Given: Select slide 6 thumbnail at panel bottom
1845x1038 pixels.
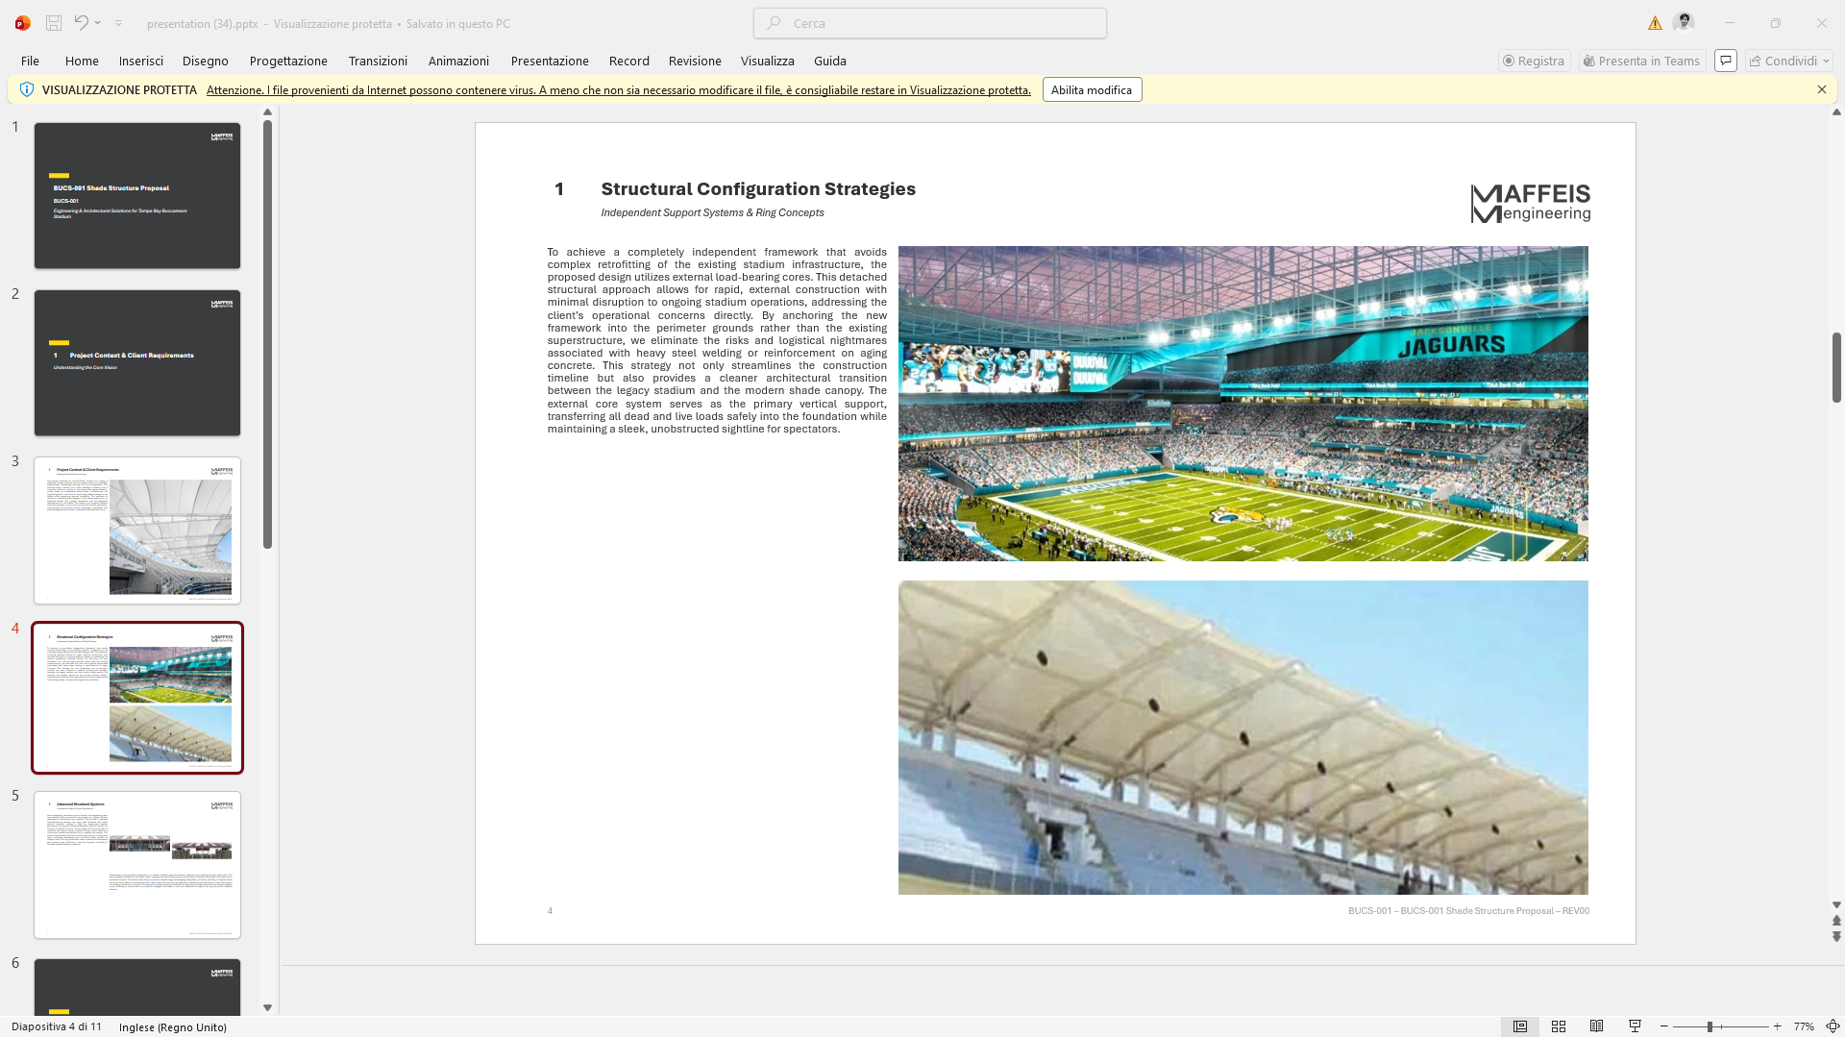Looking at the screenshot, I should pos(137,986).
